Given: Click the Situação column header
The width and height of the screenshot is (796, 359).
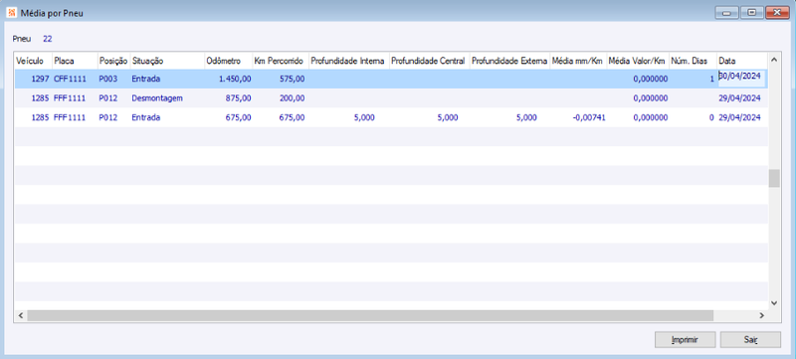Looking at the screenshot, I should 167,61.
